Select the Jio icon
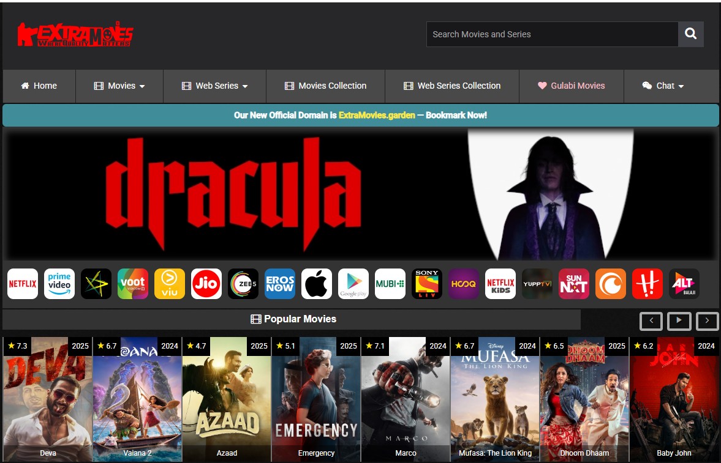 point(206,284)
